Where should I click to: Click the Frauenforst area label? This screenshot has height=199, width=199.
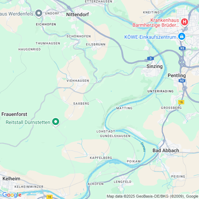pos(14,114)
